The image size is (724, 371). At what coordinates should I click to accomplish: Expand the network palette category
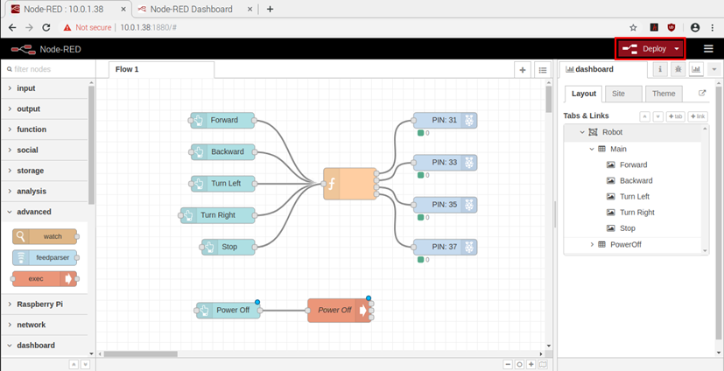pyautogui.click(x=45, y=325)
